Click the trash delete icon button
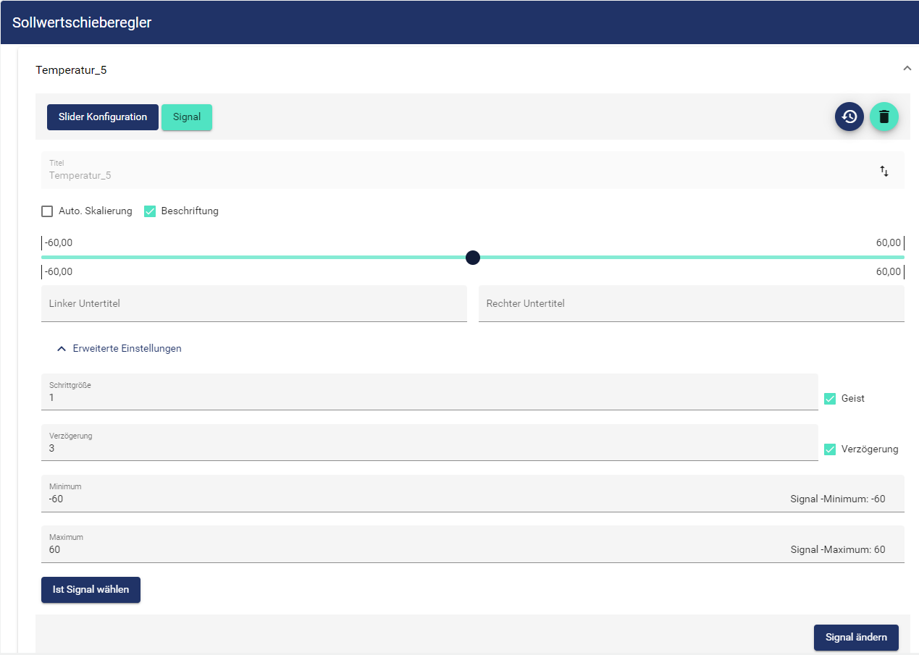This screenshot has height=655, width=919. [884, 117]
